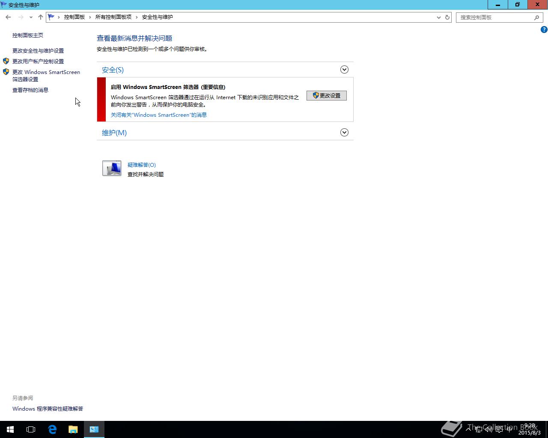Open the recent locations dropdown arrow
Viewport: 548px width, 438px height.
(31, 17)
